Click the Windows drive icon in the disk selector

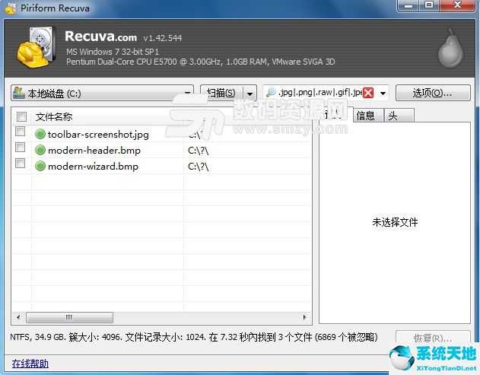tap(19, 93)
